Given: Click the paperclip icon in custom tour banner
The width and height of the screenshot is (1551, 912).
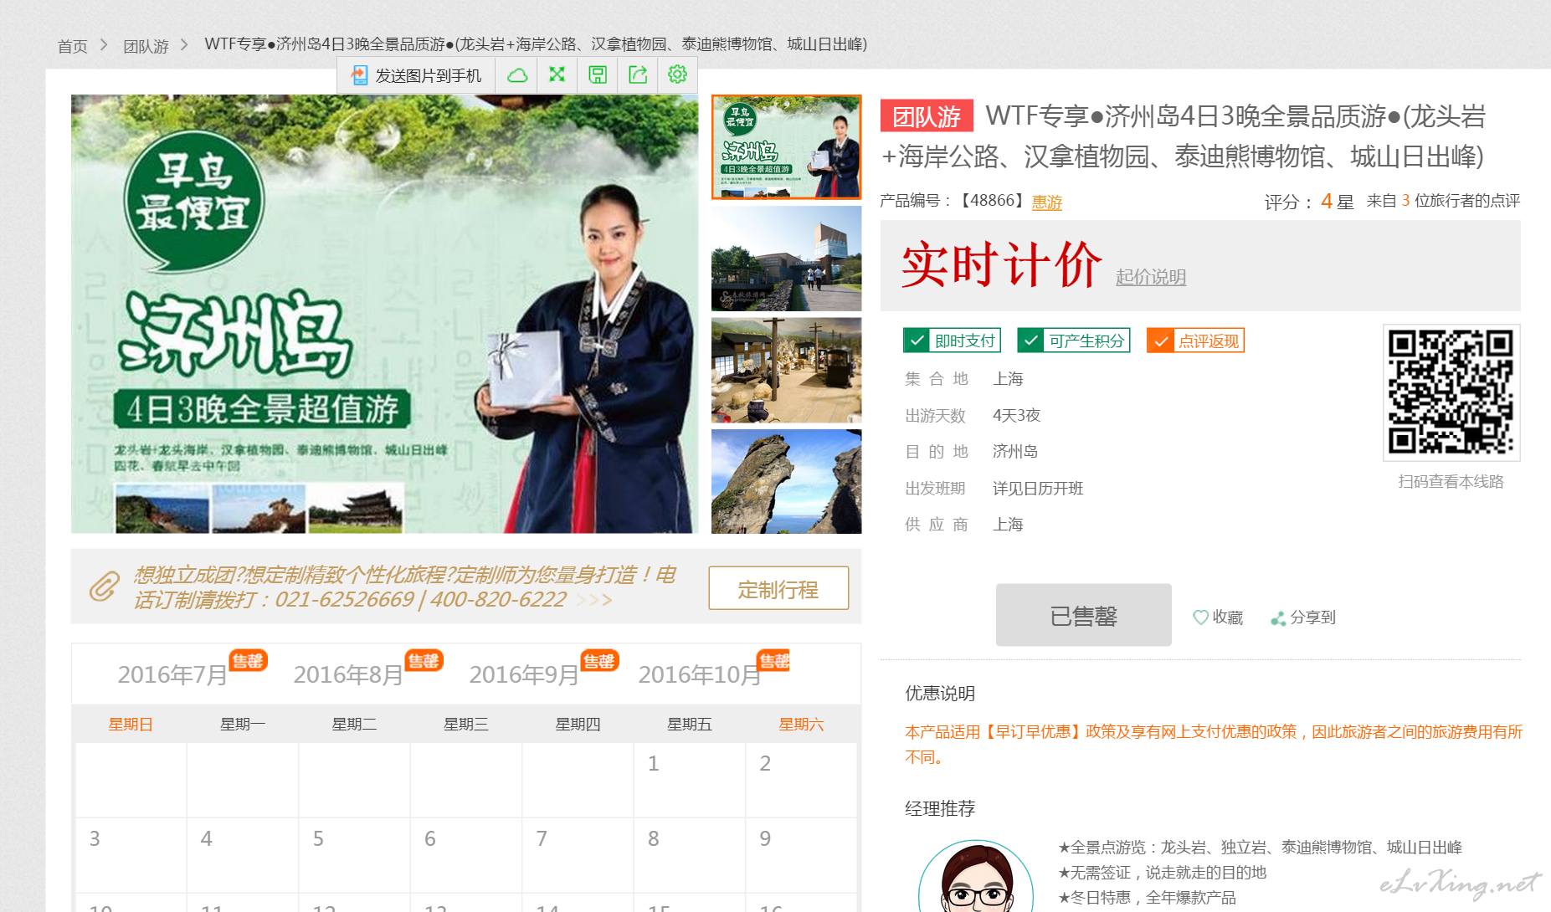Looking at the screenshot, I should coord(105,587).
